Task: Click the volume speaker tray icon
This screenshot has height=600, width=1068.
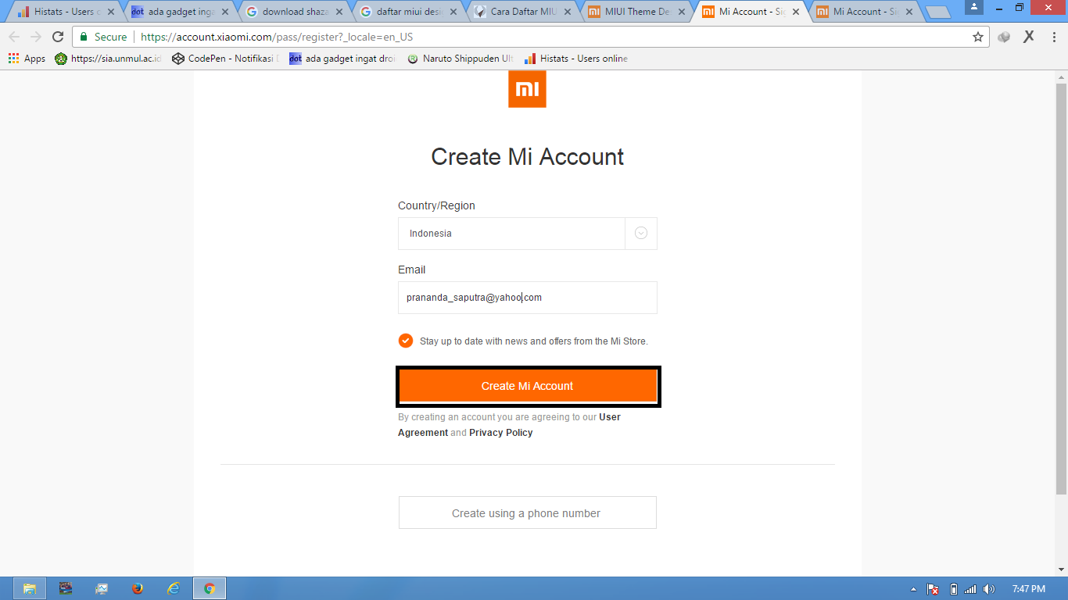Action: pos(989,589)
